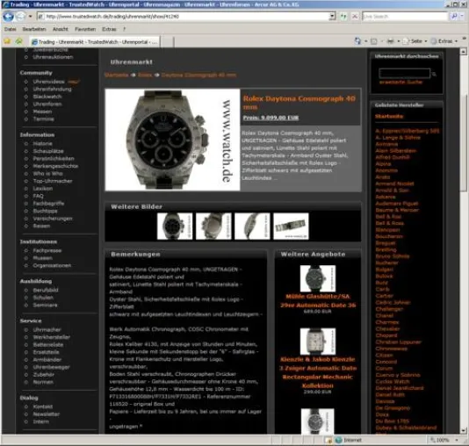Open the Extras menu in menu bar
This screenshot has width=469, height=446.
109,29
